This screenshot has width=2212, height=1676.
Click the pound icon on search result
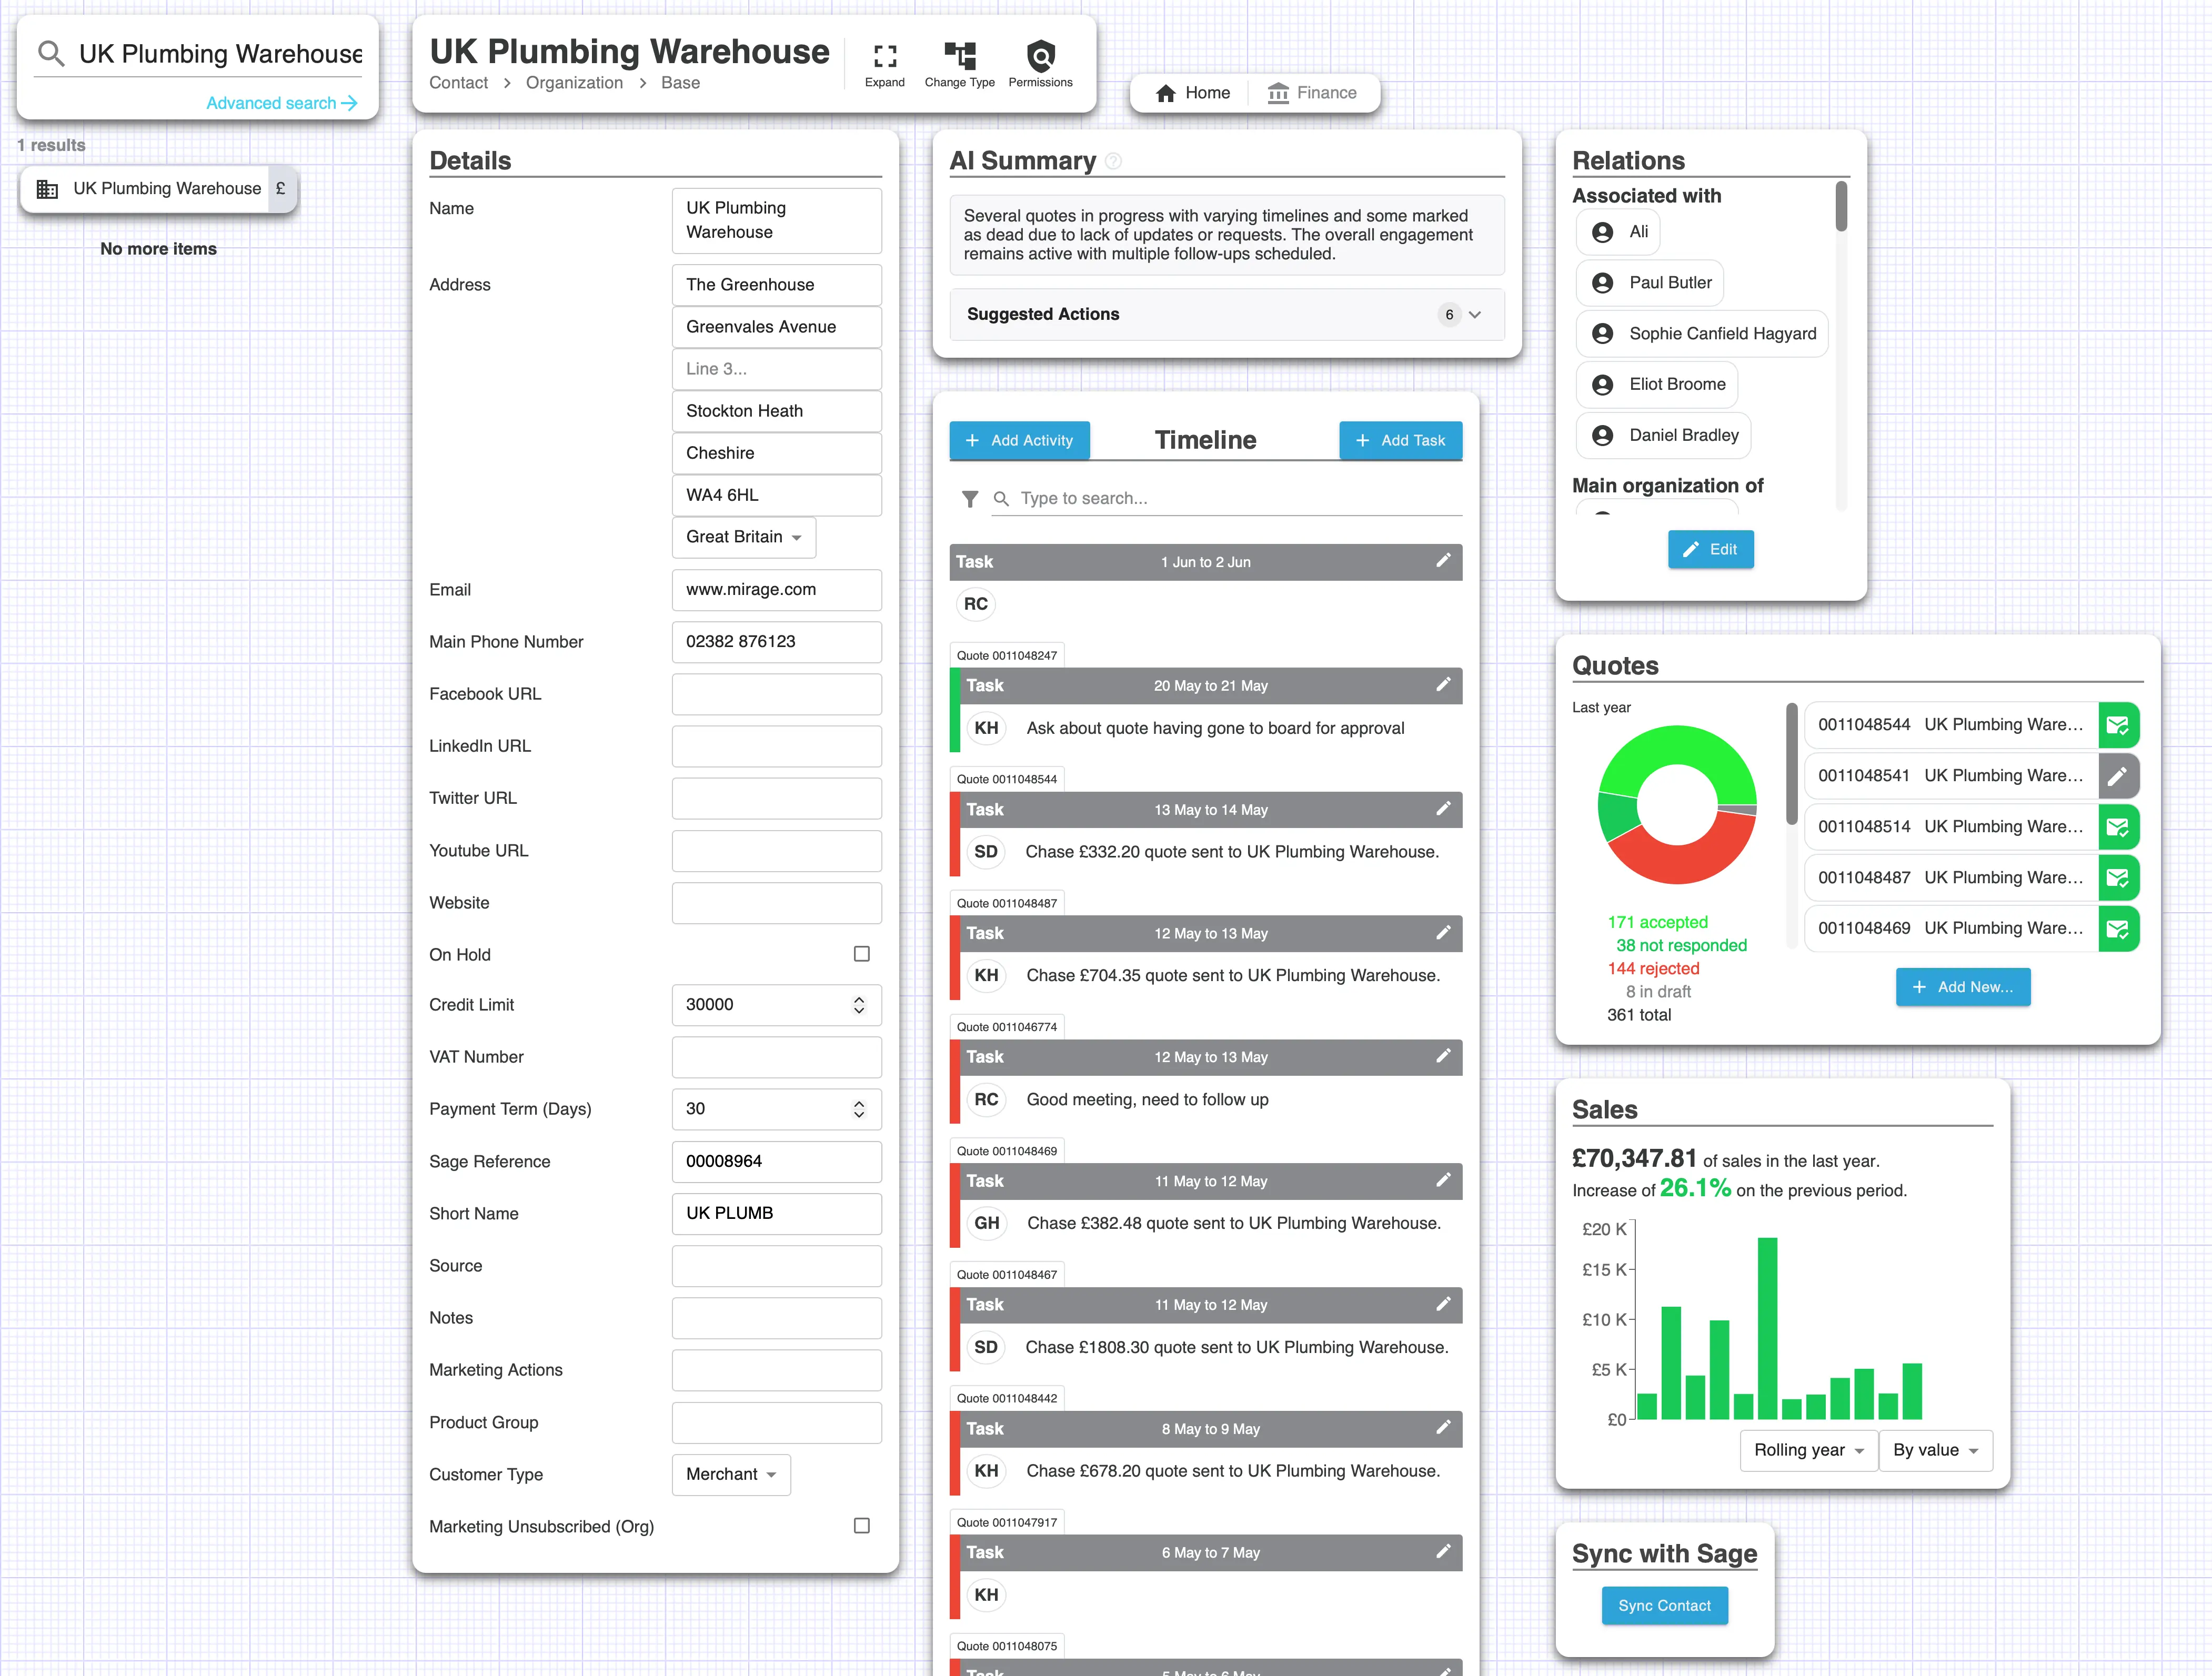pyautogui.click(x=281, y=188)
